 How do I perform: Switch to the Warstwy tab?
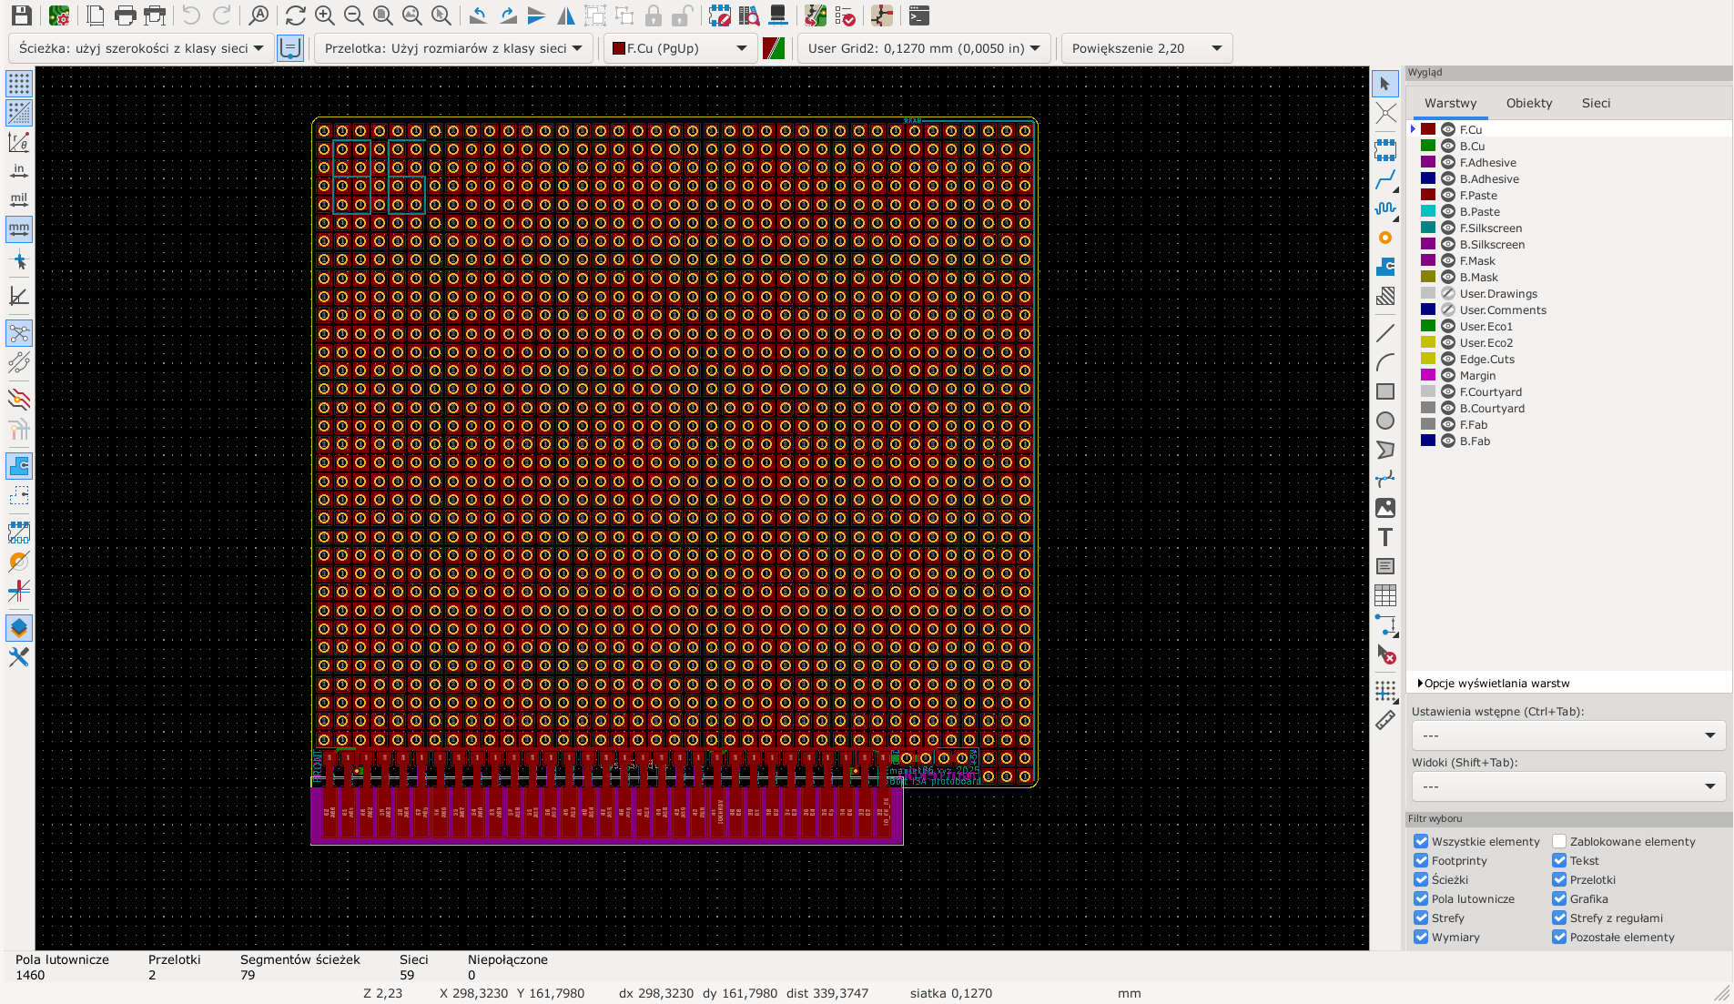(x=1450, y=103)
